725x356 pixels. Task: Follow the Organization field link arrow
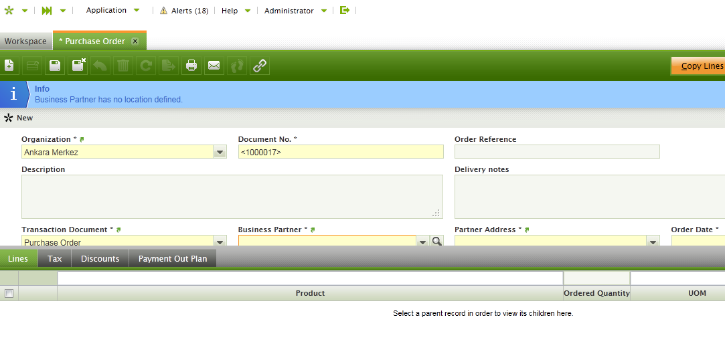[82, 139]
